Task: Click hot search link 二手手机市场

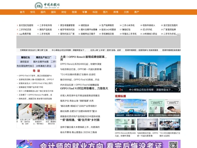Action: click(x=46, y=25)
